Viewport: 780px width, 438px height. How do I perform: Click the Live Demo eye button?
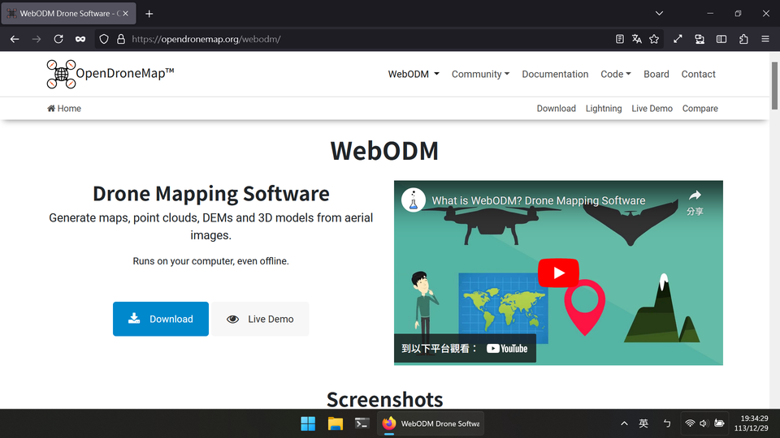coord(260,319)
